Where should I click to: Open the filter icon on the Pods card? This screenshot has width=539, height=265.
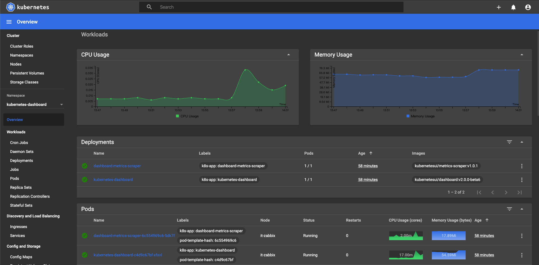(509, 209)
